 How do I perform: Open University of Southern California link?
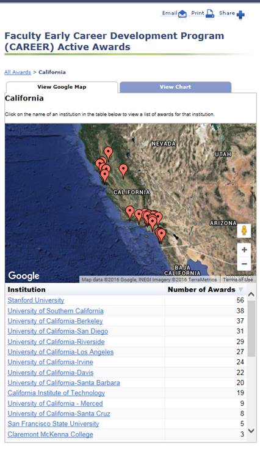pos(56,311)
